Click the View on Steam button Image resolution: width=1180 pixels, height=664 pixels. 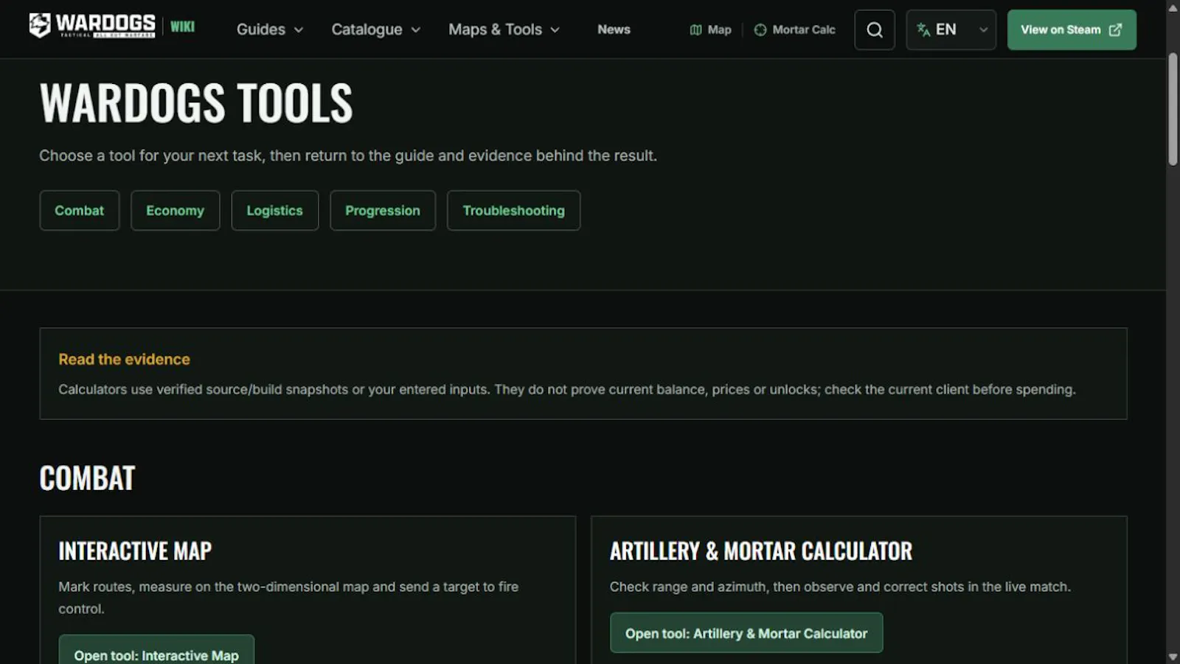tap(1072, 29)
